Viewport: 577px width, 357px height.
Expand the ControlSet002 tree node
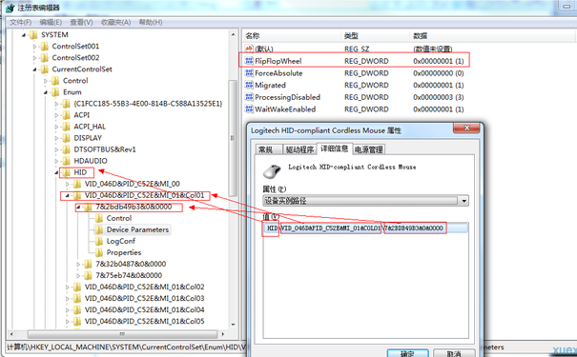point(35,58)
